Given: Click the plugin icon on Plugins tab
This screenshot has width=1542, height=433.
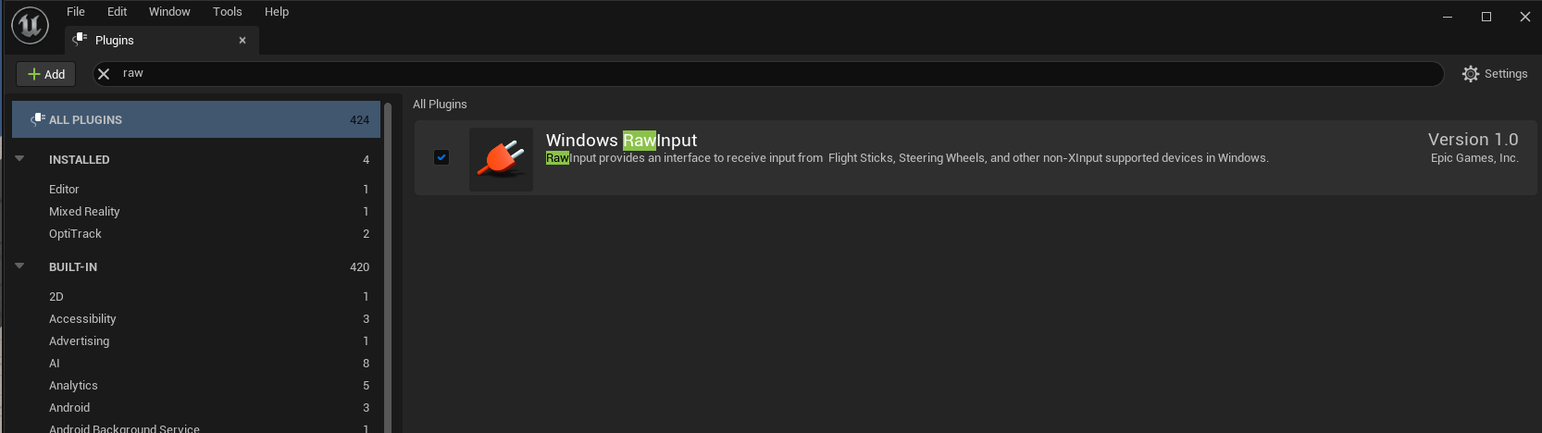Looking at the screenshot, I should [81, 40].
